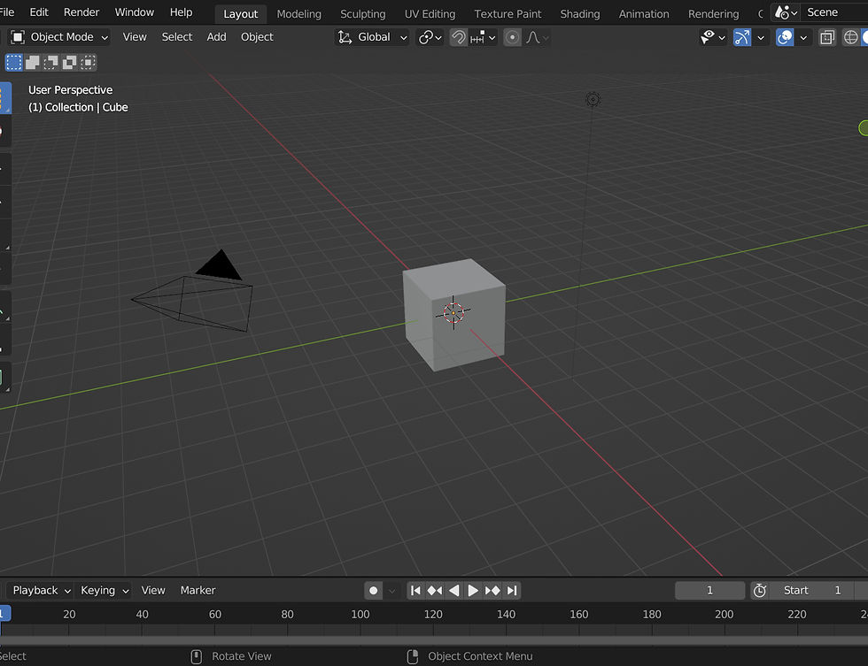Jump to the first frame
Viewport: 868px width, 666px height.
415,591
